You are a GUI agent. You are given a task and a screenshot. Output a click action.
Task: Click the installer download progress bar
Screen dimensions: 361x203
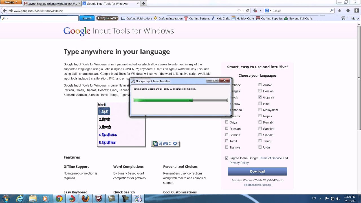click(180, 100)
